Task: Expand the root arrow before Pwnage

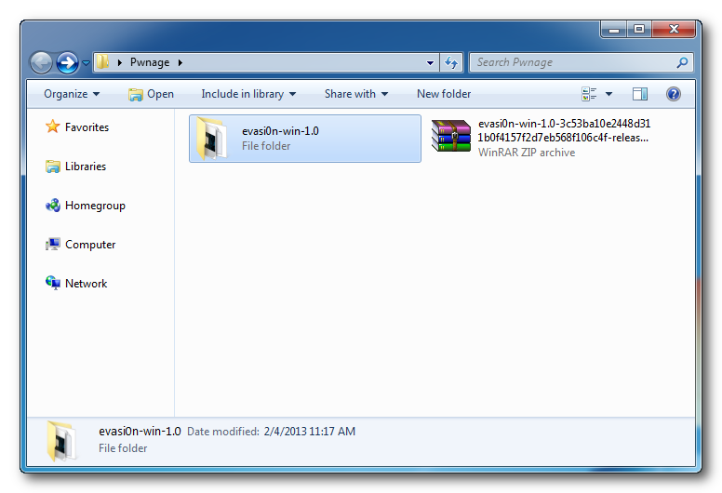Action: coord(120,62)
